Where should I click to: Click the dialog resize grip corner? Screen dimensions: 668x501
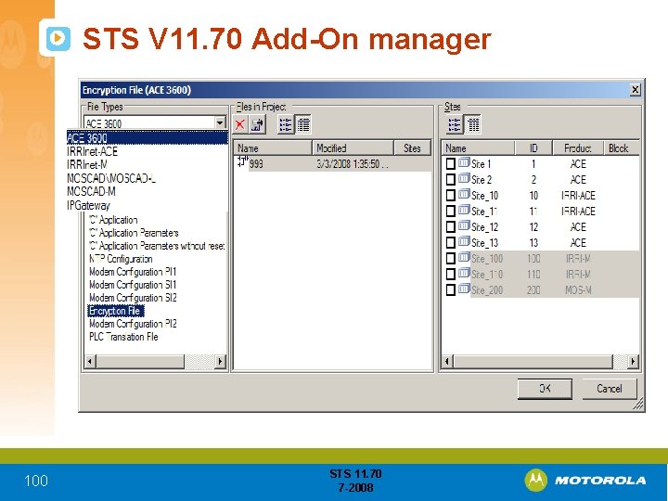point(637,405)
